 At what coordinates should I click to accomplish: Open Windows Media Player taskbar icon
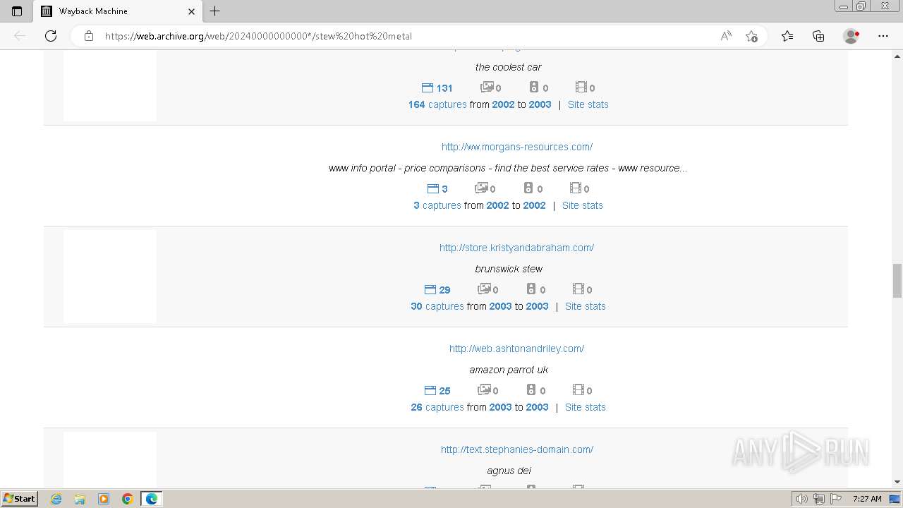(104, 499)
